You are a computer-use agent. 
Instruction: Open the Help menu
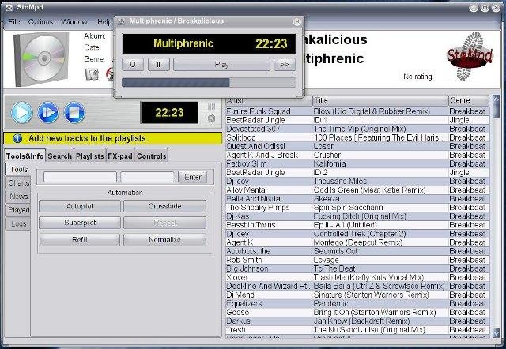[104, 22]
